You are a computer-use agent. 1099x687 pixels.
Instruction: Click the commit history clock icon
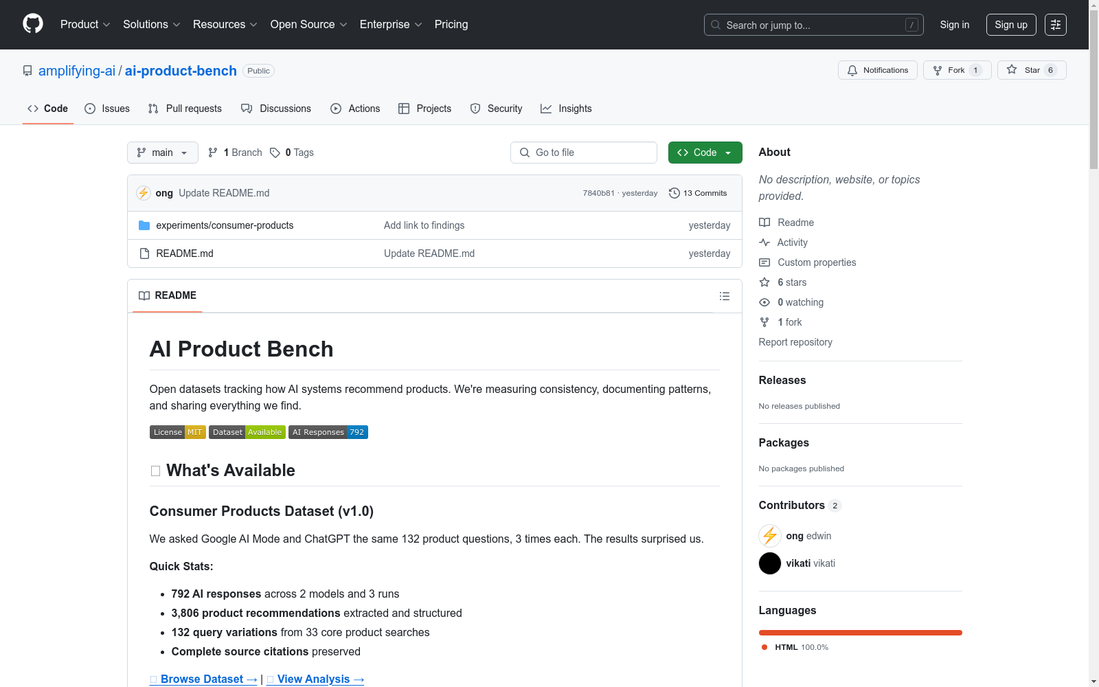click(x=675, y=193)
